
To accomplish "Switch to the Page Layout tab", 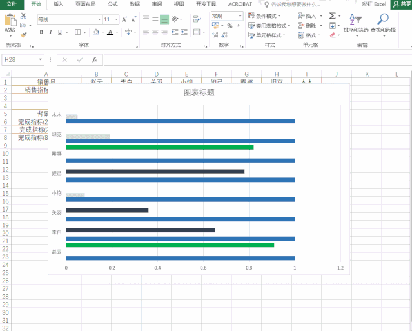I will pyautogui.click(x=85, y=5).
